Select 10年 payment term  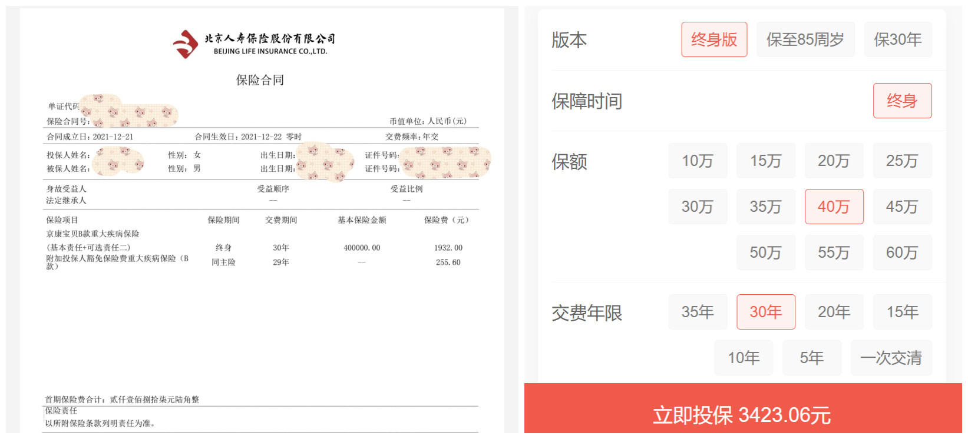pyautogui.click(x=744, y=358)
